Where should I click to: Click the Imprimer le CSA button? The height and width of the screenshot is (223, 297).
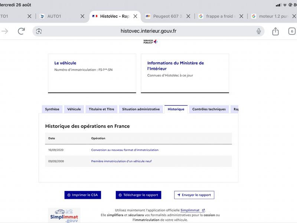pyautogui.click(x=82, y=195)
